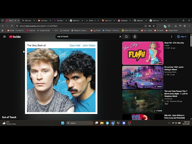Open the YouTube bookmark
Image resolution: width=192 pixels, height=144 pixels.
click(x=31, y=31)
